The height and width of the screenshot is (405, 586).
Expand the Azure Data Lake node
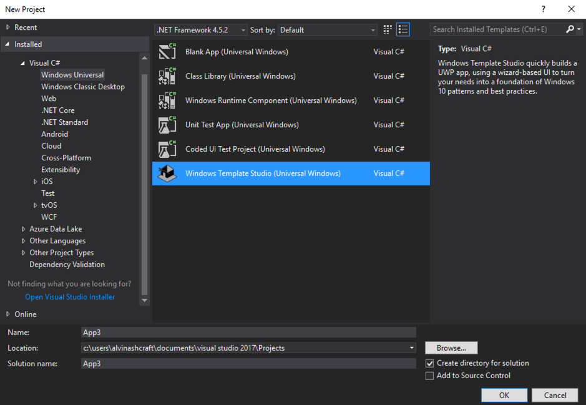pos(23,229)
